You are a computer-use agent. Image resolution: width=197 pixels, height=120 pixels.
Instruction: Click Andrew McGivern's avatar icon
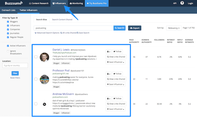[44, 104]
